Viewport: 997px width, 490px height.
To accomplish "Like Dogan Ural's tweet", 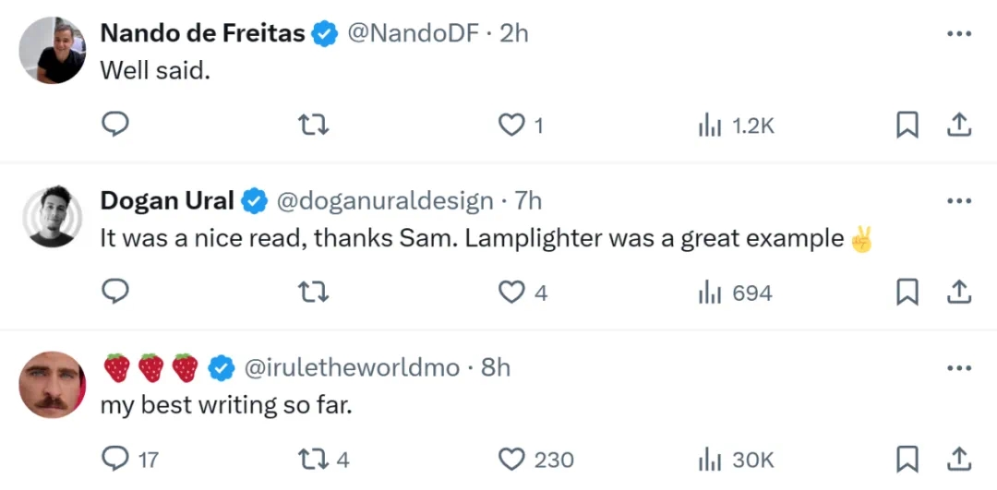I will [511, 293].
